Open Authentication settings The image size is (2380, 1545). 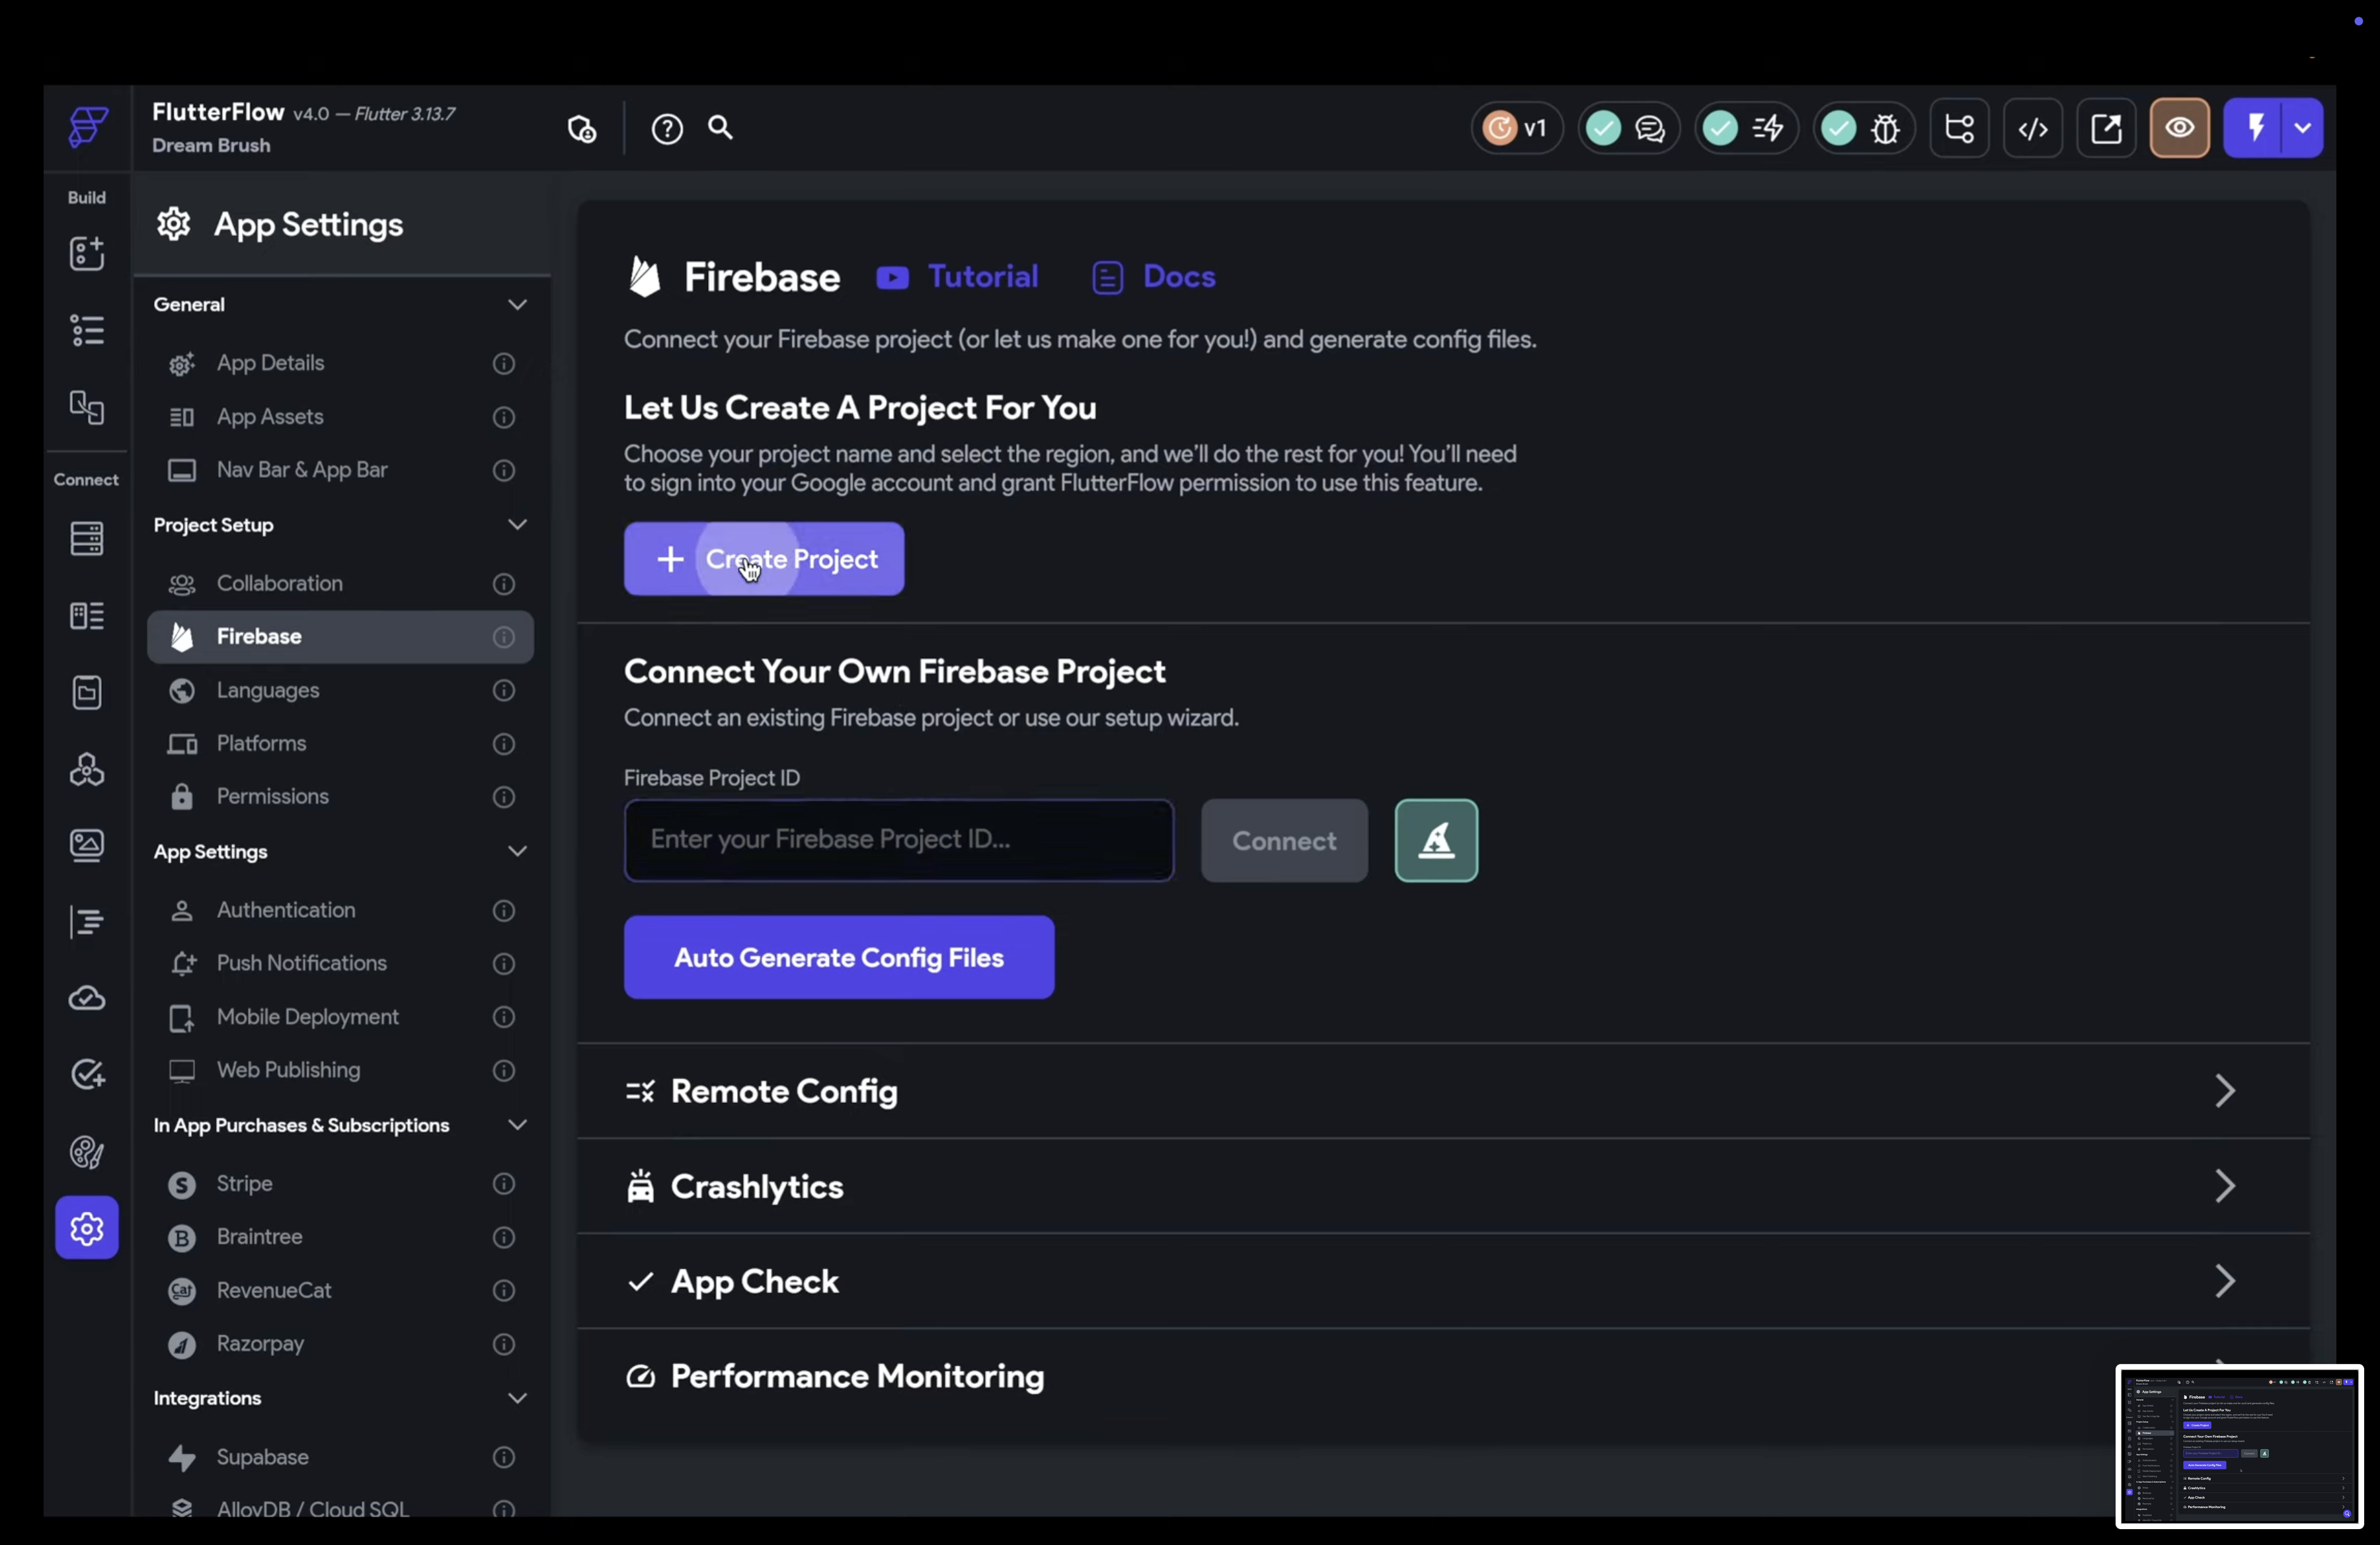point(340,911)
